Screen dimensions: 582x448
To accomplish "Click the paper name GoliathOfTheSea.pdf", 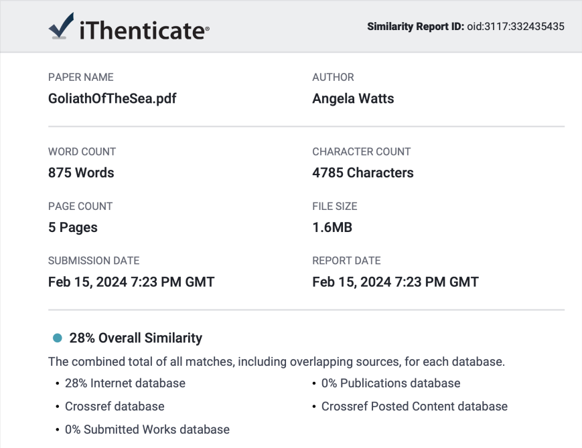I will click(x=112, y=98).
